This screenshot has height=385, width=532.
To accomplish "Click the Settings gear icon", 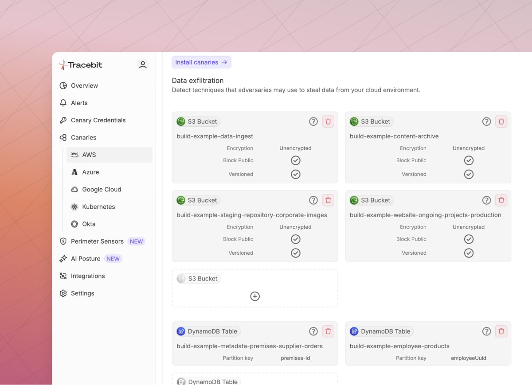I will tap(63, 293).
